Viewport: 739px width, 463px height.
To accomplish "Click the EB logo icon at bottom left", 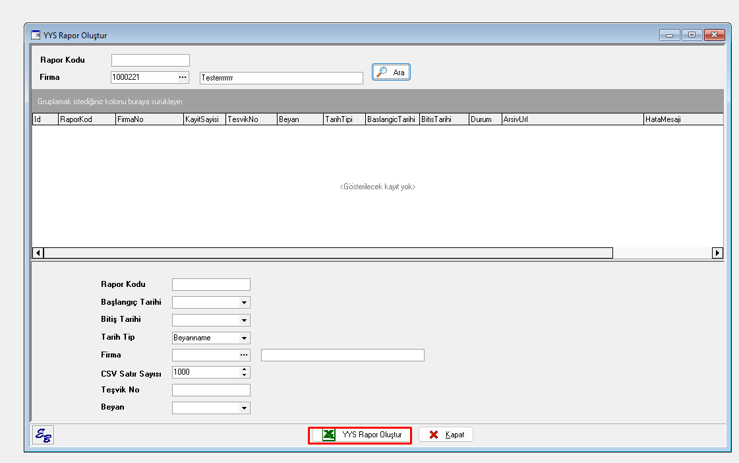I will [x=44, y=435].
